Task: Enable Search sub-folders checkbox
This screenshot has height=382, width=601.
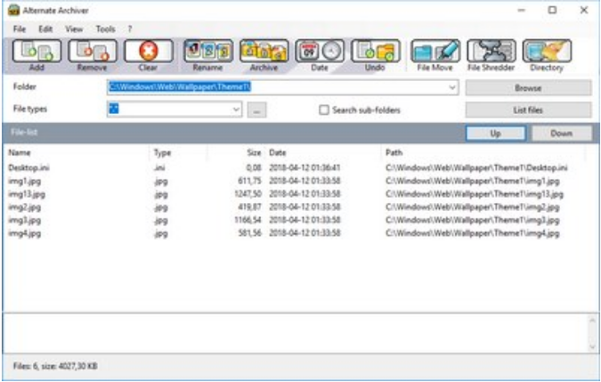Action: click(x=324, y=110)
